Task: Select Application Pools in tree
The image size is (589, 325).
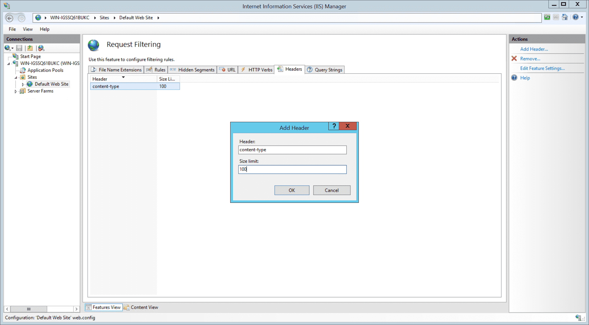Action: pyautogui.click(x=45, y=70)
